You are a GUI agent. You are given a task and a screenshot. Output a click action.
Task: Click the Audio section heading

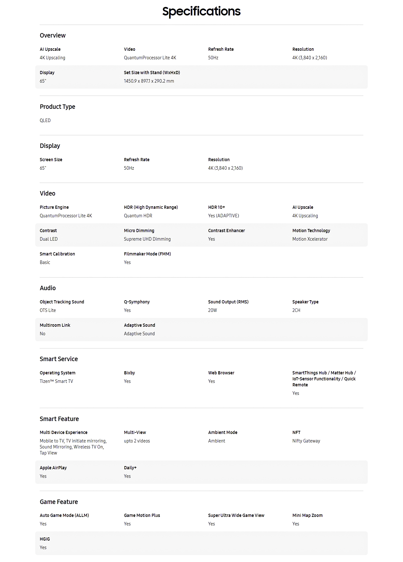click(x=48, y=288)
